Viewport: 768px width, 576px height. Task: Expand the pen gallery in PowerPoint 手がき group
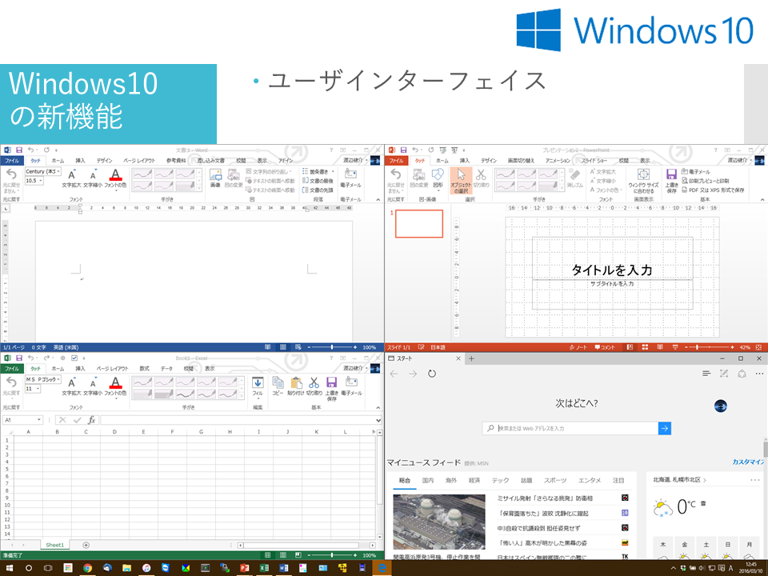562,188
